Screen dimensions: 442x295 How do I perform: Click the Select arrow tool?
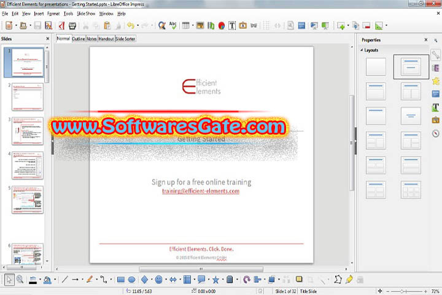tap(9, 280)
